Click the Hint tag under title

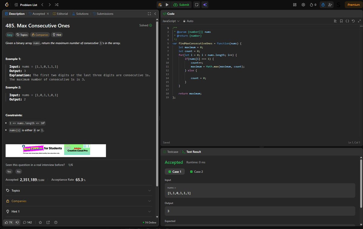tap(57, 35)
